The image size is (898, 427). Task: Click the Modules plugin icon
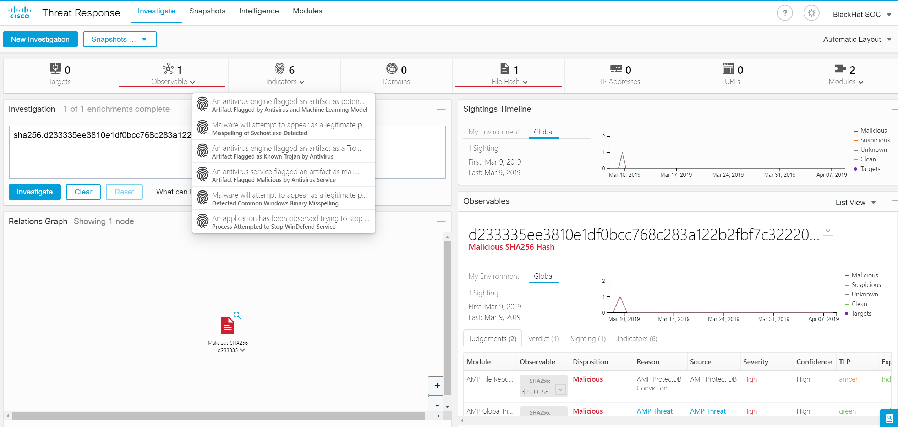(839, 68)
